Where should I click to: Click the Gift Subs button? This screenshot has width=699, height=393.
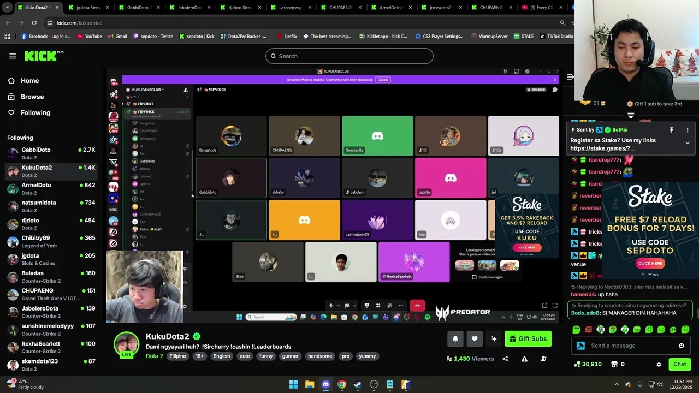(x=528, y=339)
